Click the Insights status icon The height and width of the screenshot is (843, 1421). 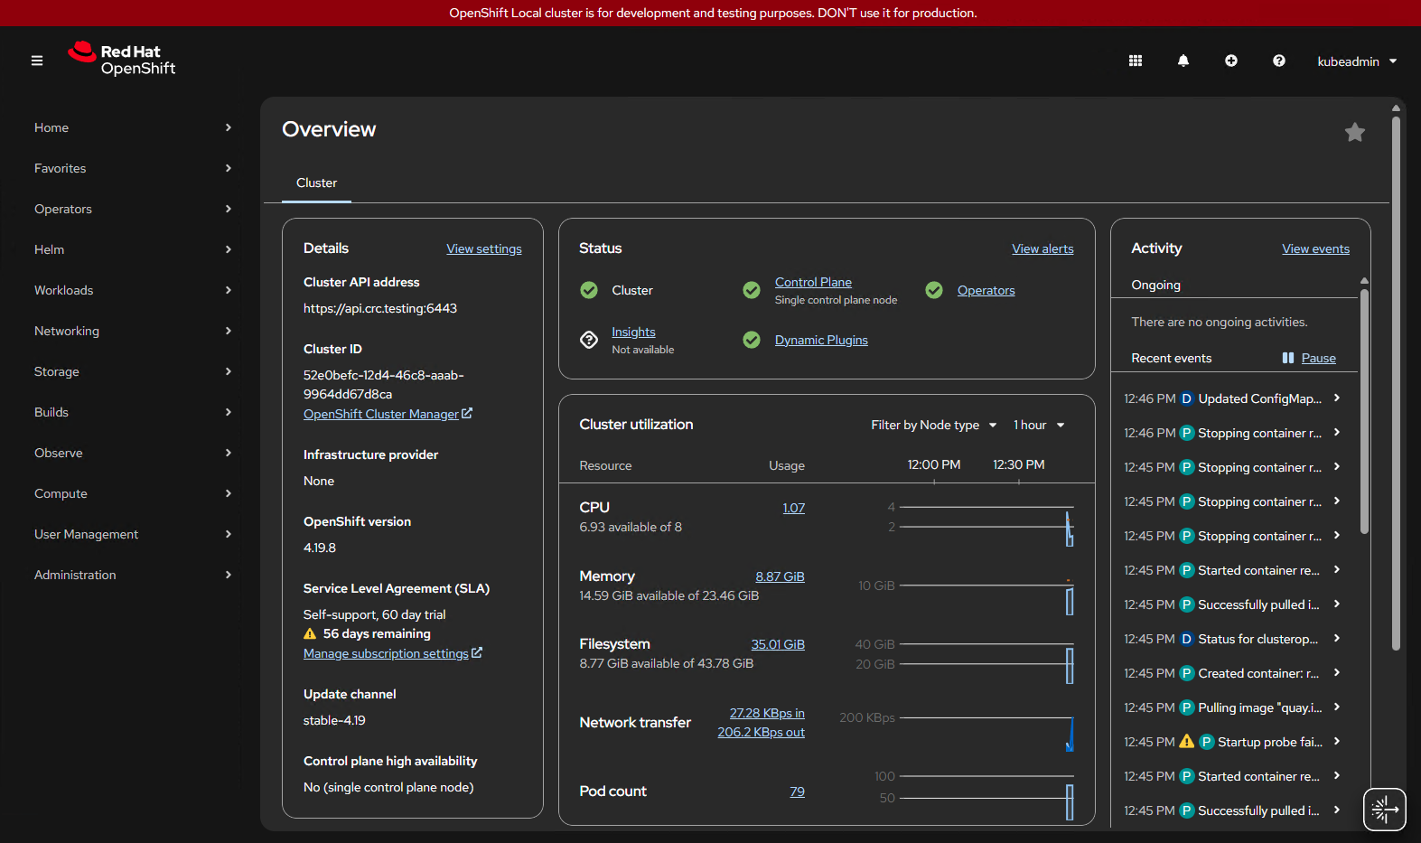[x=589, y=340]
